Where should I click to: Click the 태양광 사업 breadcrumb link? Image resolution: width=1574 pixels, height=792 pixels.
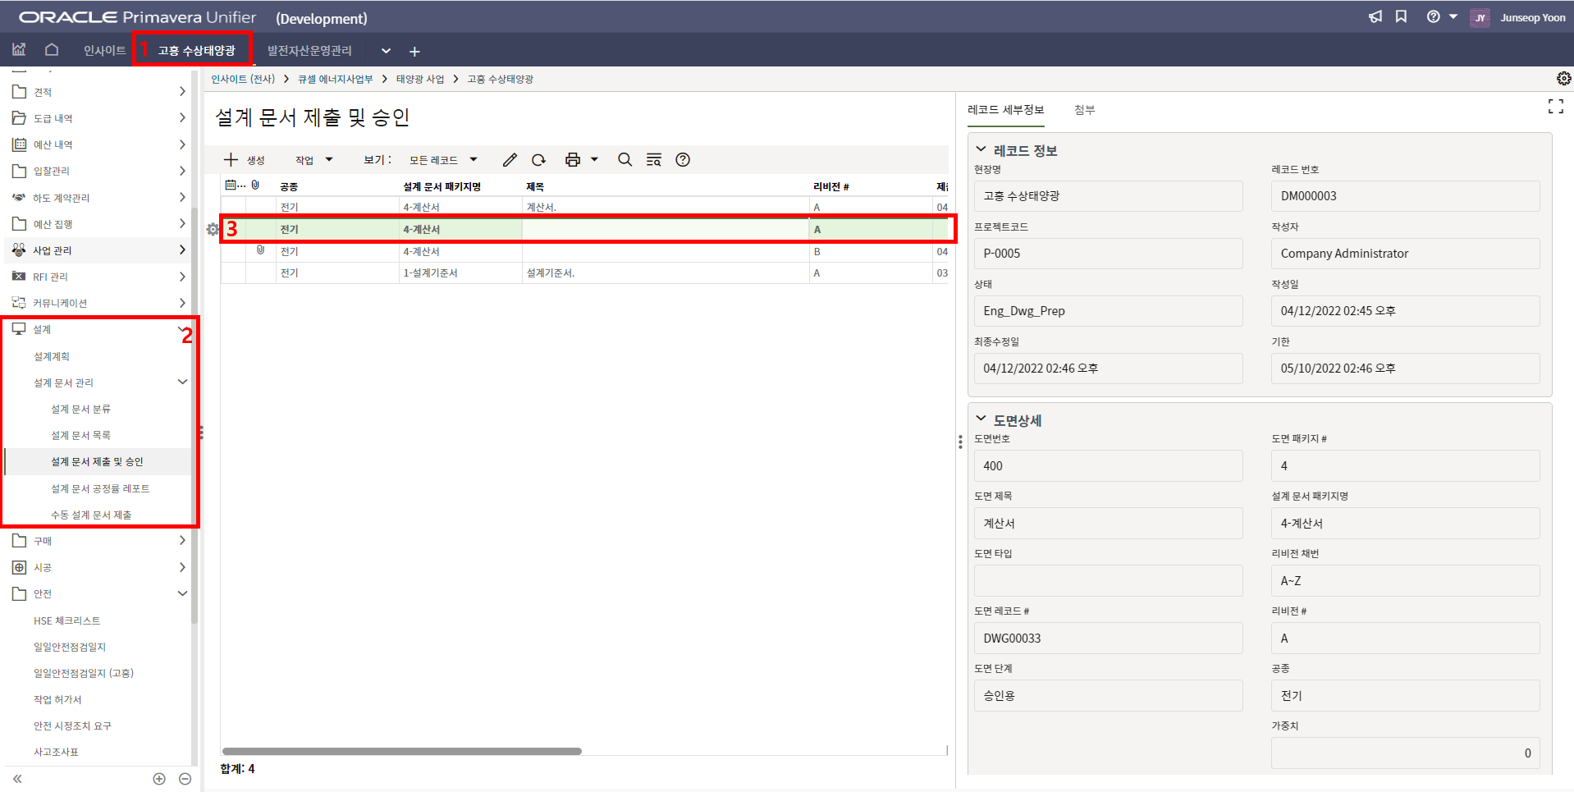click(x=419, y=80)
